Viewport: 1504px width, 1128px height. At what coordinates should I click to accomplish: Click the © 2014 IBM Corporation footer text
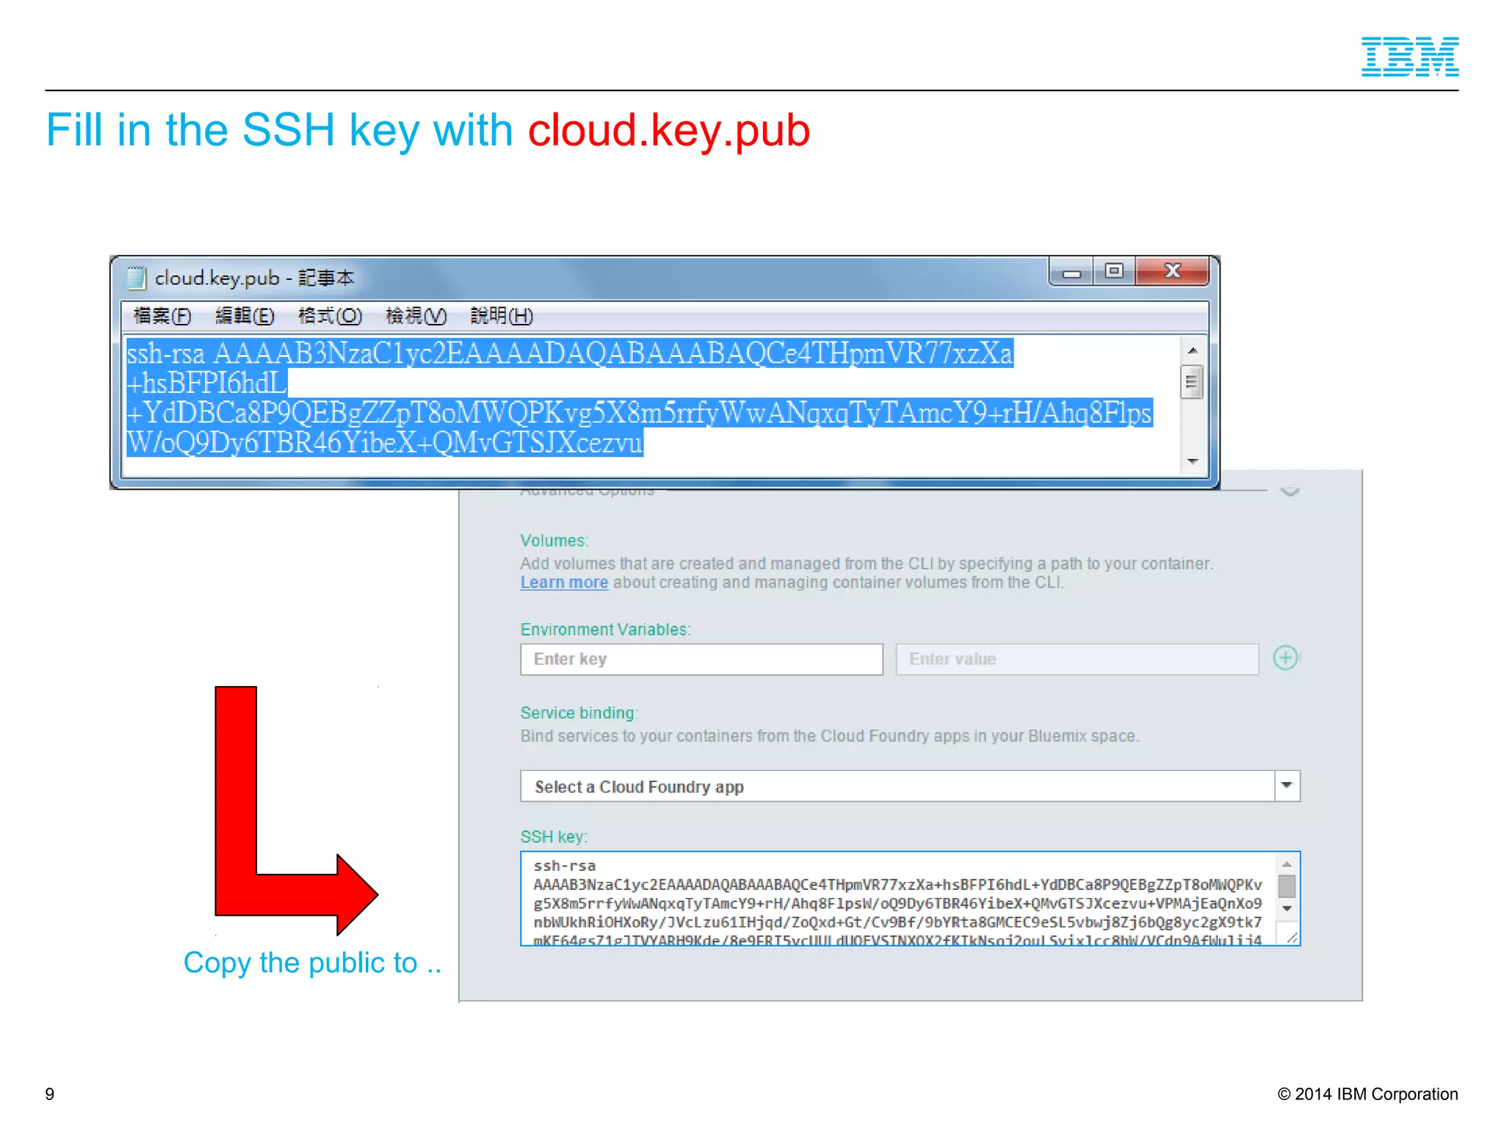click(1367, 1094)
